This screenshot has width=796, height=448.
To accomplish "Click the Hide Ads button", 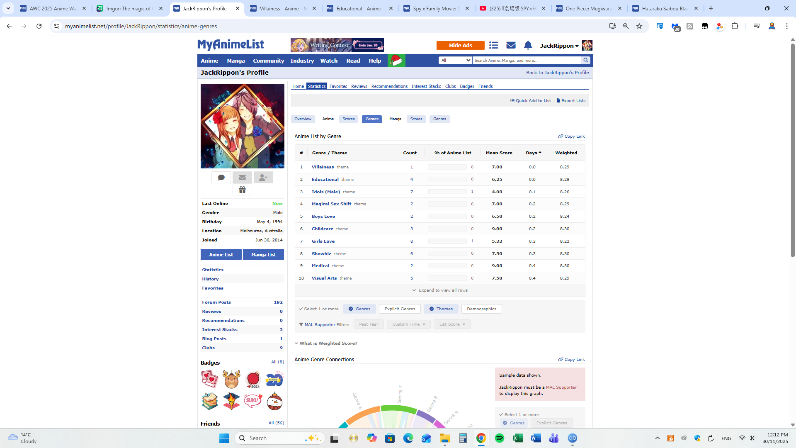I will pyautogui.click(x=460, y=46).
